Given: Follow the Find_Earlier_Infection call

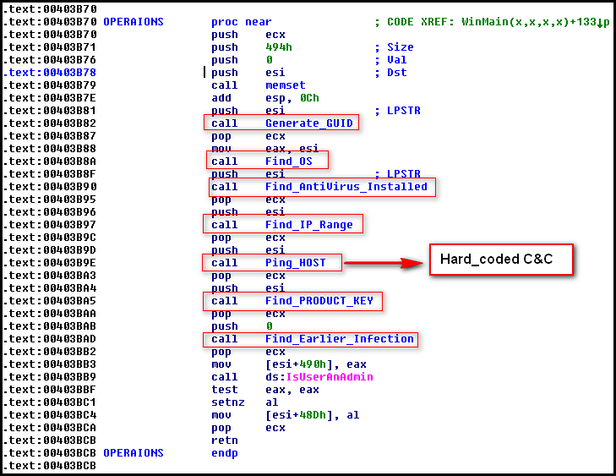Looking at the screenshot, I should (339, 339).
